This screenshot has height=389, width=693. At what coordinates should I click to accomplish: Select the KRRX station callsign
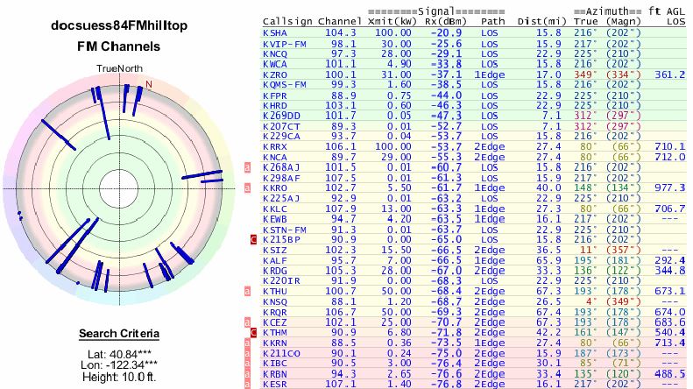click(274, 145)
